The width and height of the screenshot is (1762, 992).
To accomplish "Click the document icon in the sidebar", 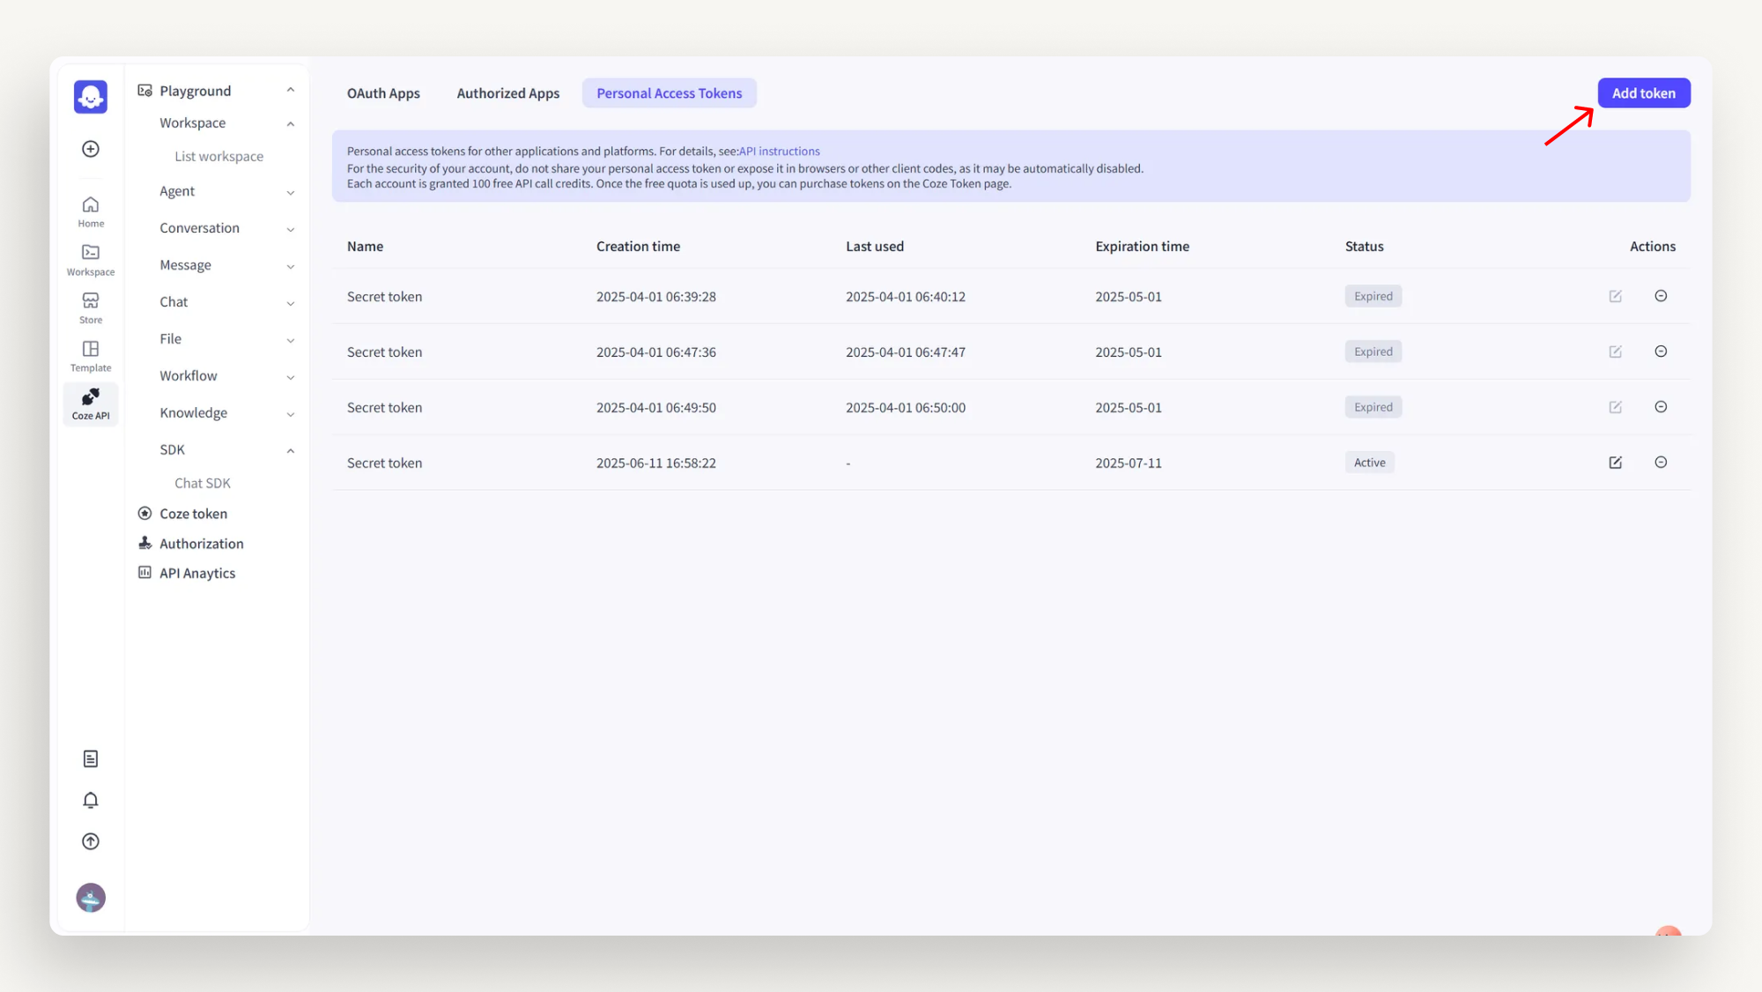I will (x=90, y=758).
